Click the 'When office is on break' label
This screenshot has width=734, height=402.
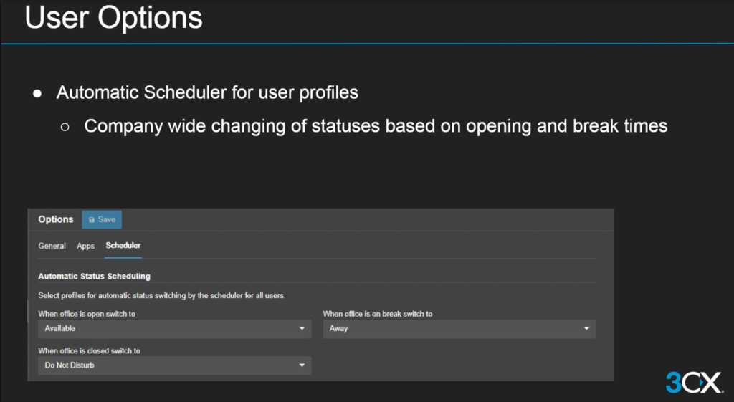377,314
